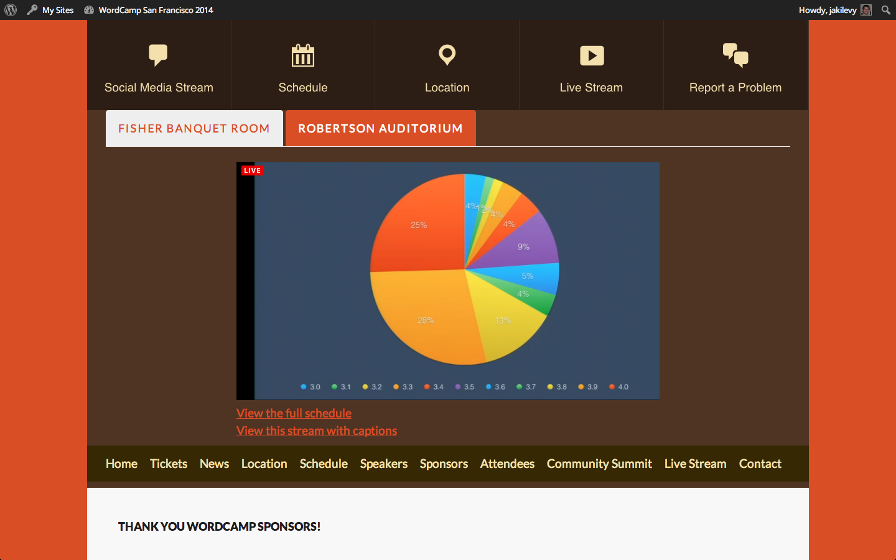Click View this stream with captions
The image size is (896, 560).
tap(316, 431)
